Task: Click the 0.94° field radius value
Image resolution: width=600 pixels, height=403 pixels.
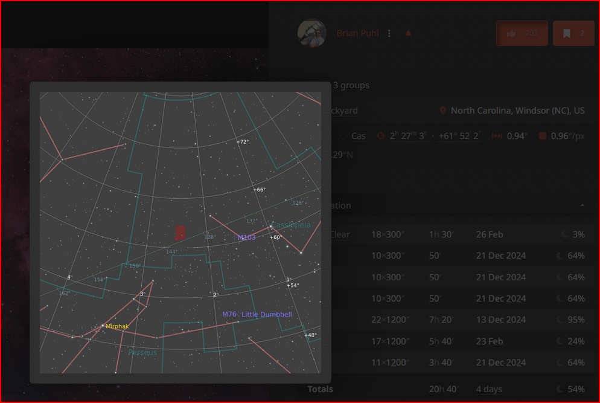Action: pos(517,136)
